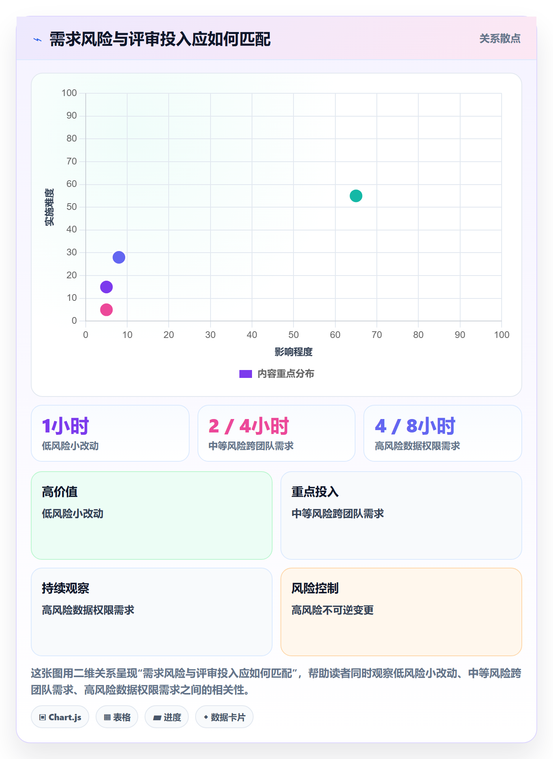Open the 2 / 4小时 中等风险跨团队需求 card
The image size is (553, 759).
[x=276, y=433]
